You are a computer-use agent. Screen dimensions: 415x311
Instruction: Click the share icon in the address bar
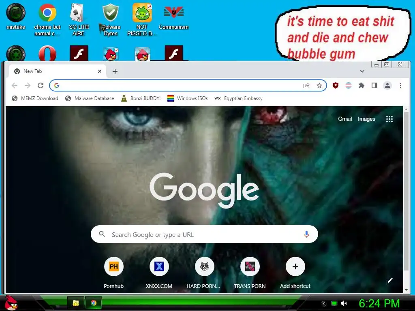(x=306, y=85)
